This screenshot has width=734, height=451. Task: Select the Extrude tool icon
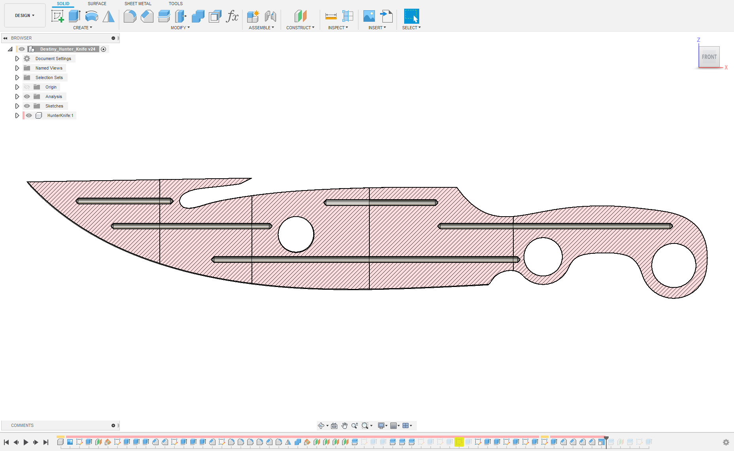tap(74, 16)
